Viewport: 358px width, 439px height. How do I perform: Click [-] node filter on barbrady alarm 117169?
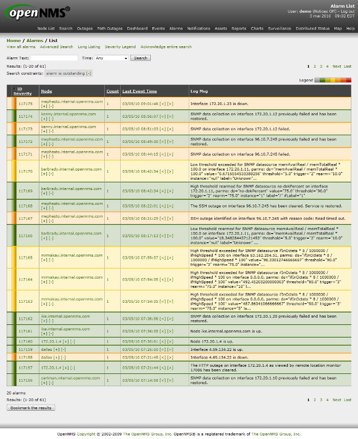pos(50,193)
